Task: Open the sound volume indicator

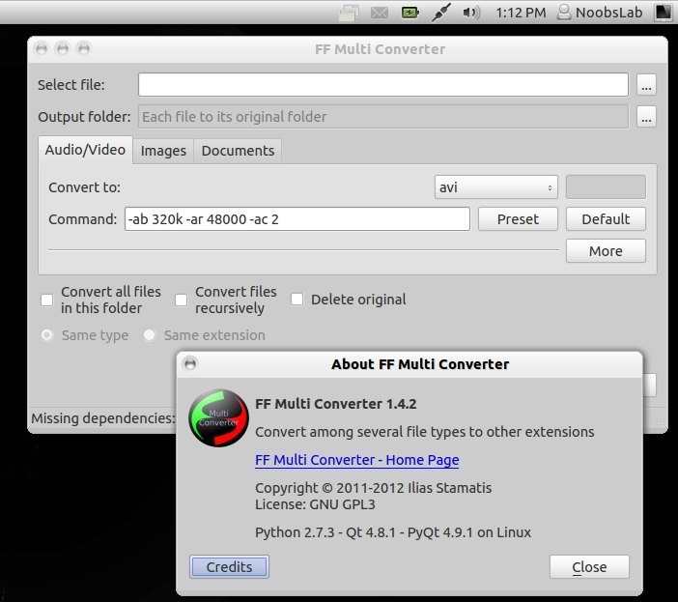Action: (x=471, y=13)
